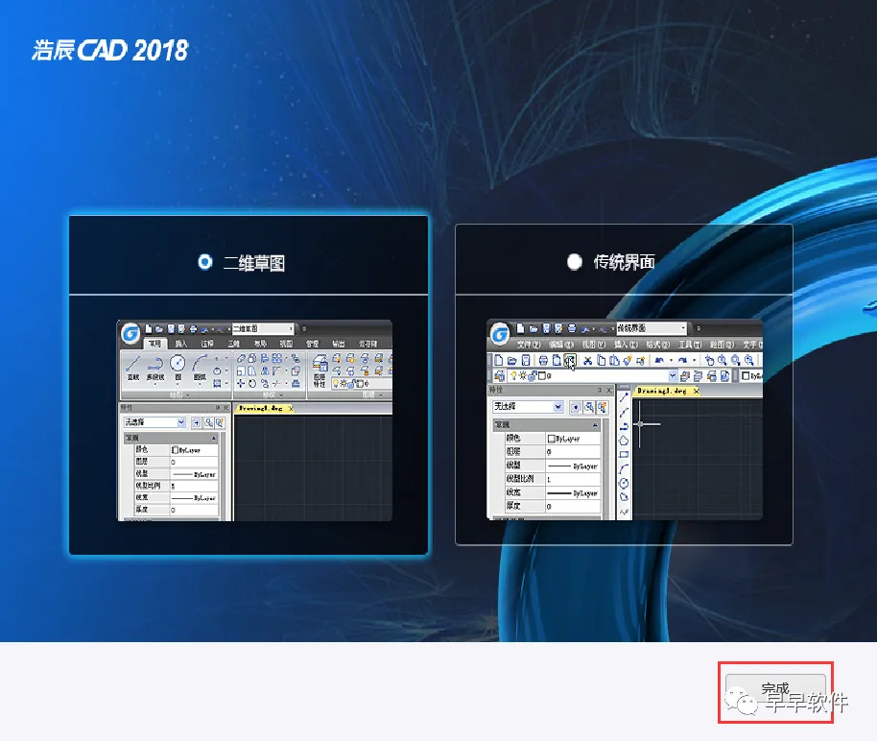Image resolution: width=877 pixels, height=741 pixels.
Task: Click the 传统界面 label text
Action: [625, 261]
